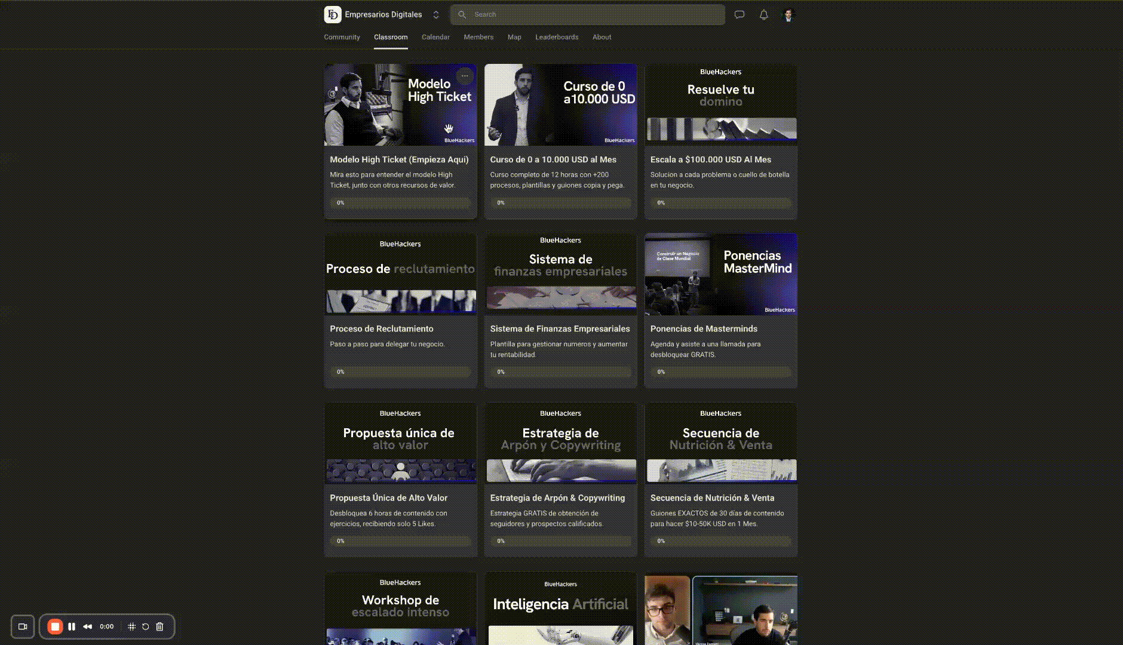Click title 'Sistema de Finanzas Empresariales'
The image size is (1123, 645).
tap(560, 328)
